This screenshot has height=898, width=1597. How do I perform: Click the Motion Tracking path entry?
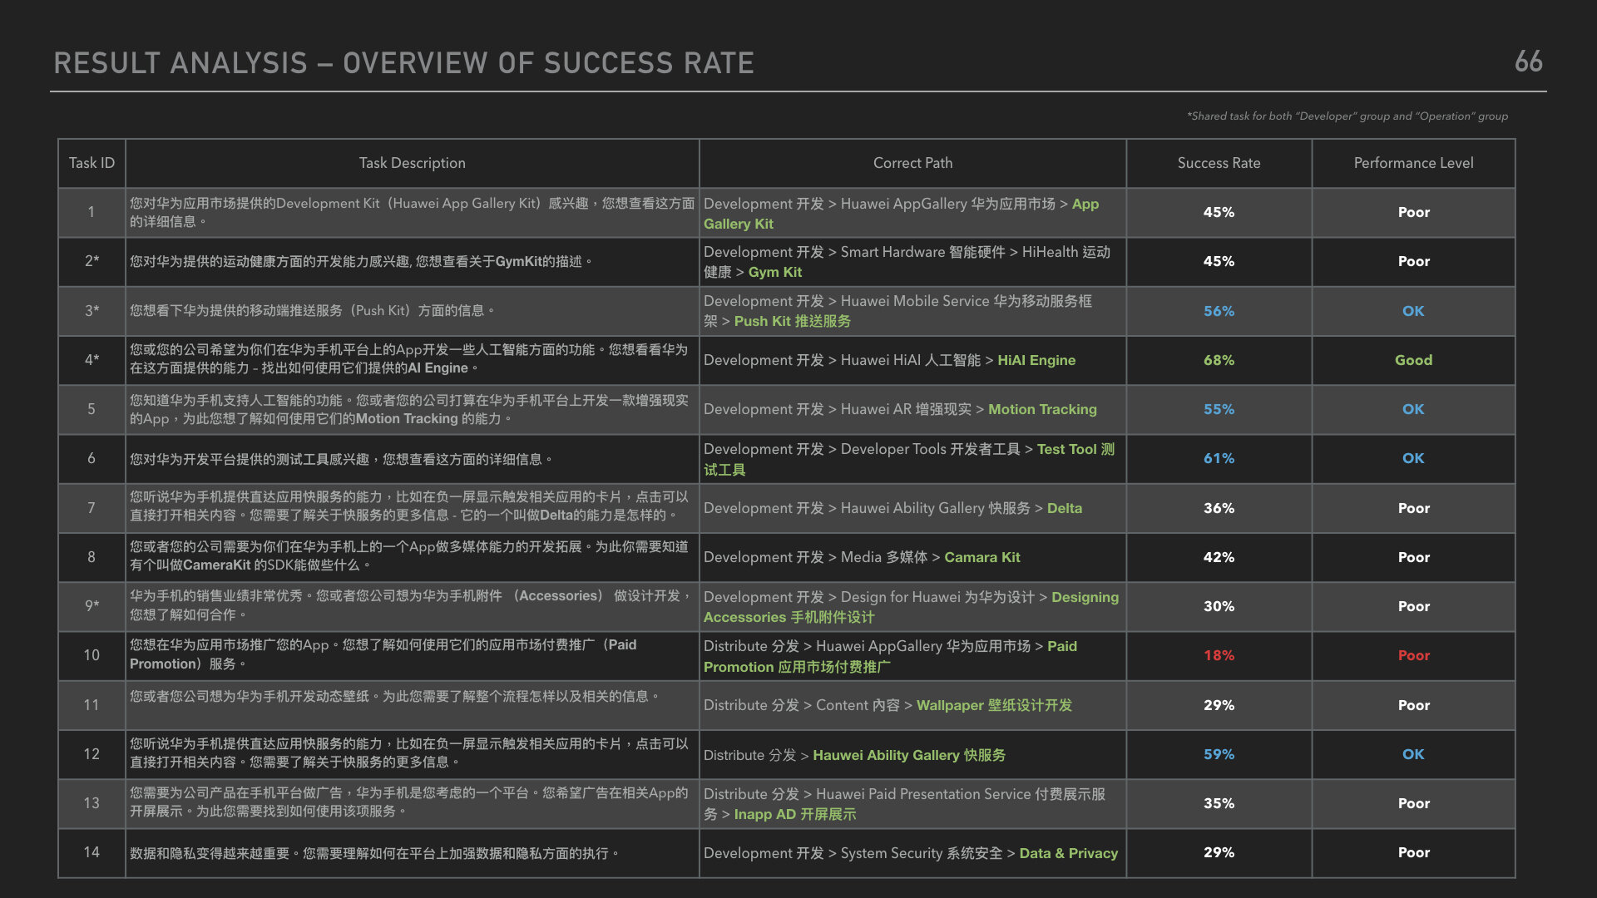[1042, 409]
